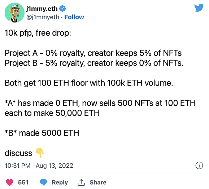Click the "Both get 100 ETH floor" line
Image resolution: width=209 pixels, height=189 pixels.
(89, 83)
